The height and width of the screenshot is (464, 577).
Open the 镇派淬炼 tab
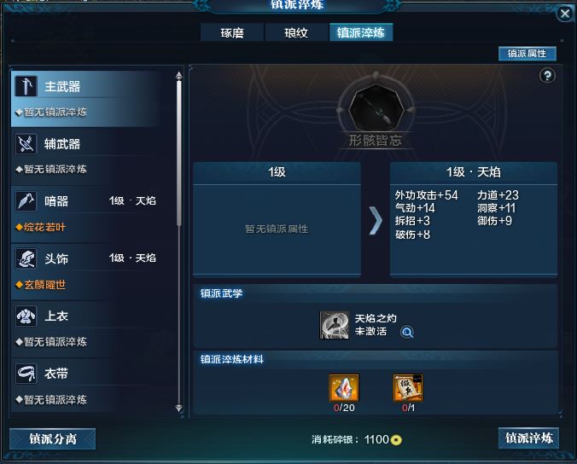tap(361, 32)
